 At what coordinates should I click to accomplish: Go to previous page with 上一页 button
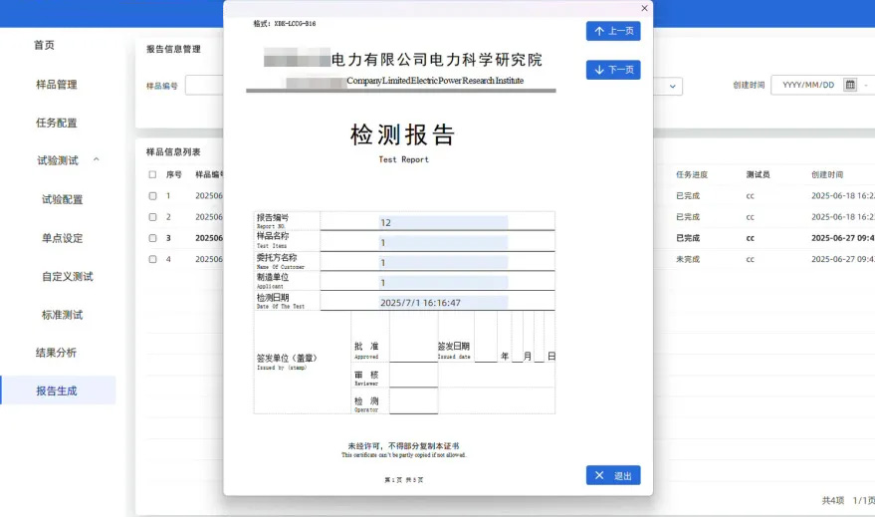click(x=613, y=31)
